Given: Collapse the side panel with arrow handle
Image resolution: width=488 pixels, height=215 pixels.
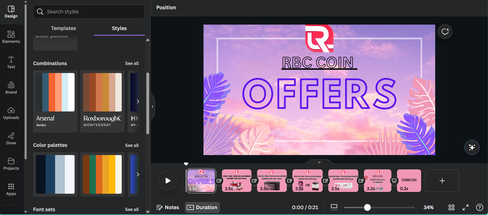Looking at the screenshot, I should click(x=152, y=107).
